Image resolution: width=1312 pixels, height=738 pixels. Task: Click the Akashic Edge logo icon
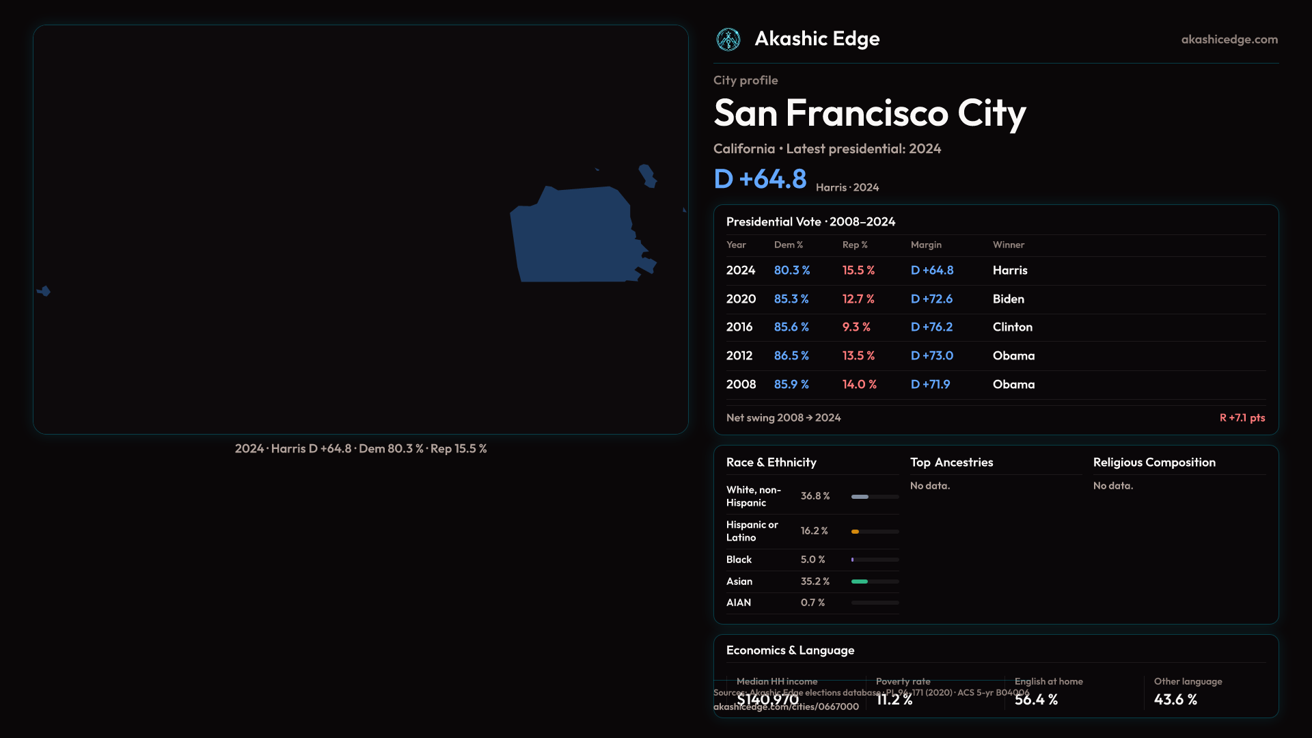[728, 40]
